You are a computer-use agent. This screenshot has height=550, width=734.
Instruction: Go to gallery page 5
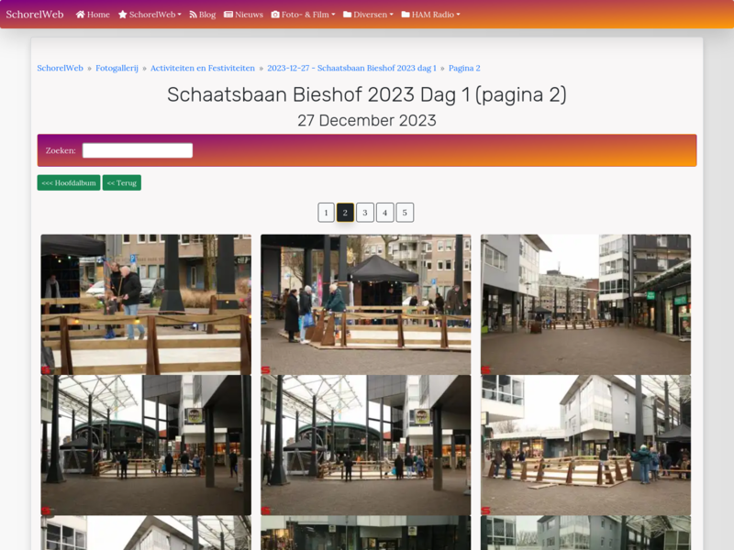click(x=405, y=213)
